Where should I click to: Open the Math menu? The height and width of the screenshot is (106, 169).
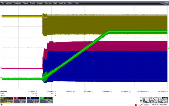pyautogui.click(x=55, y=3)
